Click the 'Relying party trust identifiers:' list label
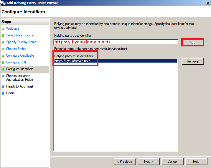This screenshot has width=211, height=168. coord(74,56)
